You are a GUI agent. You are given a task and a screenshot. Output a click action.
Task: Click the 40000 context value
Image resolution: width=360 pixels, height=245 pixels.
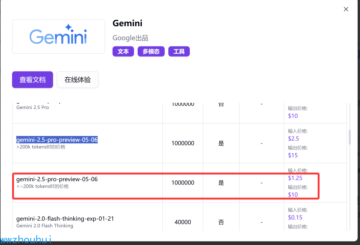(183, 222)
